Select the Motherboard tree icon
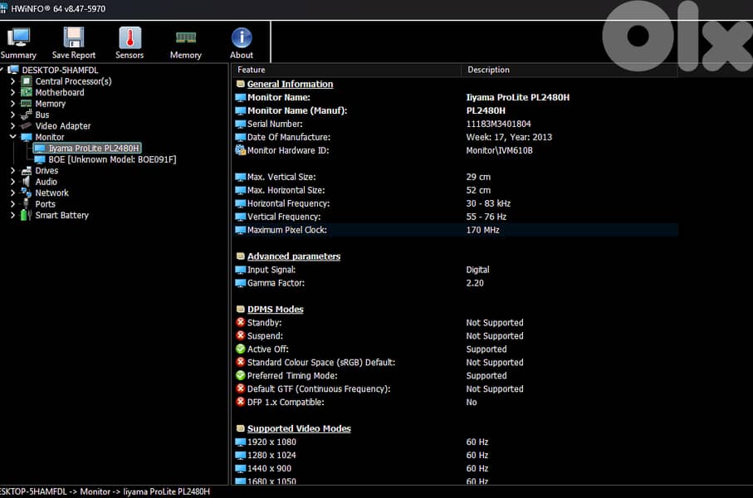This screenshot has width=753, height=498. [27, 92]
